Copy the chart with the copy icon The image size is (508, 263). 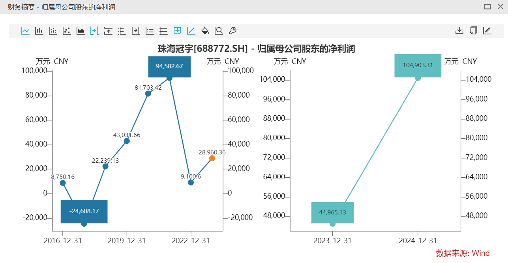click(x=473, y=31)
